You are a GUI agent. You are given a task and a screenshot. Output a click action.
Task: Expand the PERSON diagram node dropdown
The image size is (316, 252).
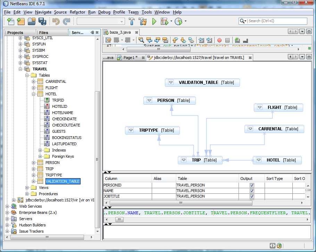pos(149,100)
